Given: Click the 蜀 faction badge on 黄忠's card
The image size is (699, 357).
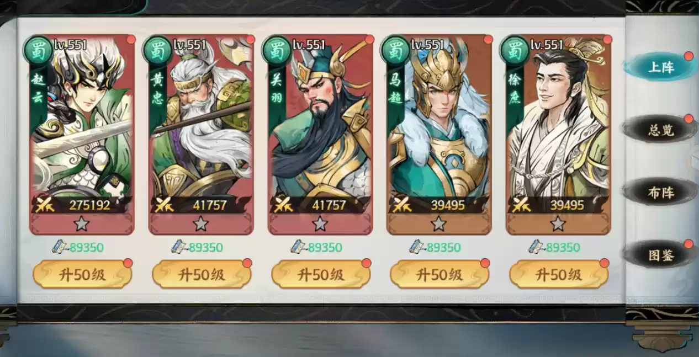Looking at the screenshot, I should [158, 50].
